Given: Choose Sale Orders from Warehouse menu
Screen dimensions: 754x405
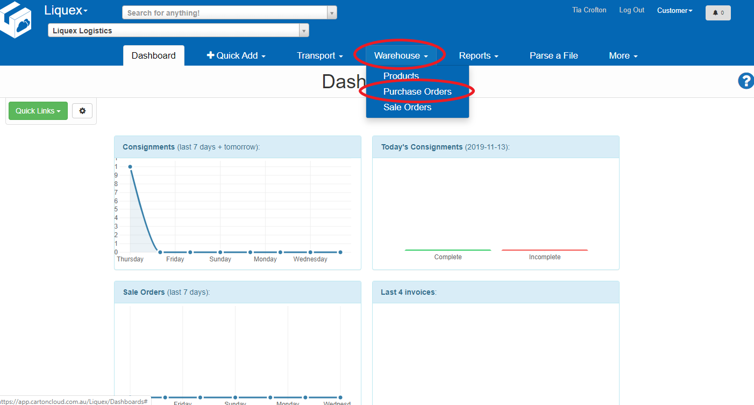Looking at the screenshot, I should click(407, 107).
